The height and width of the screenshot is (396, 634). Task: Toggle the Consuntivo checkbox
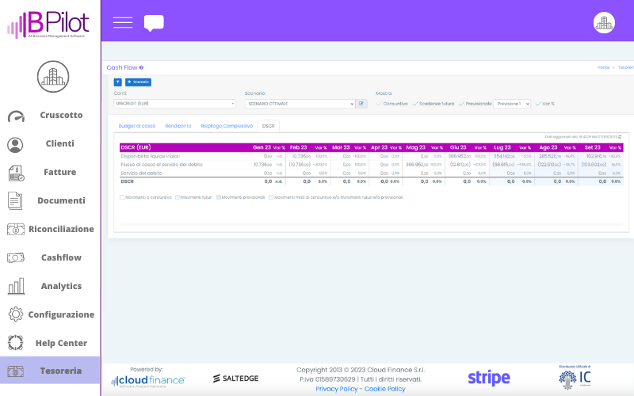(379, 104)
